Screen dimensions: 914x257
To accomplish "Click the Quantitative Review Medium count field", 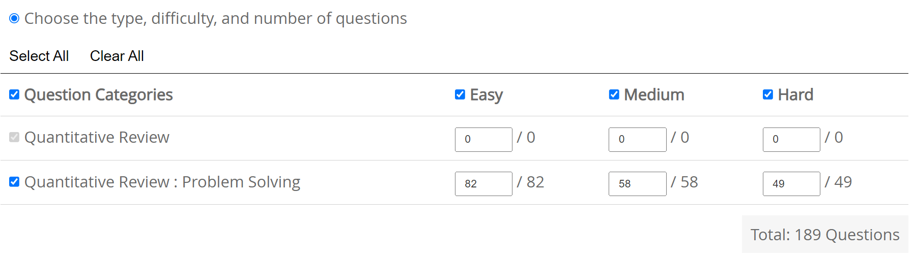I will pyautogui.click(x=637, y=140).
